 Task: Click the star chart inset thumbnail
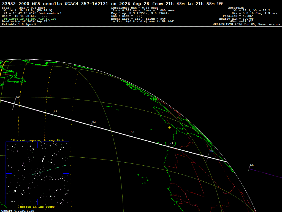[37, 173]
